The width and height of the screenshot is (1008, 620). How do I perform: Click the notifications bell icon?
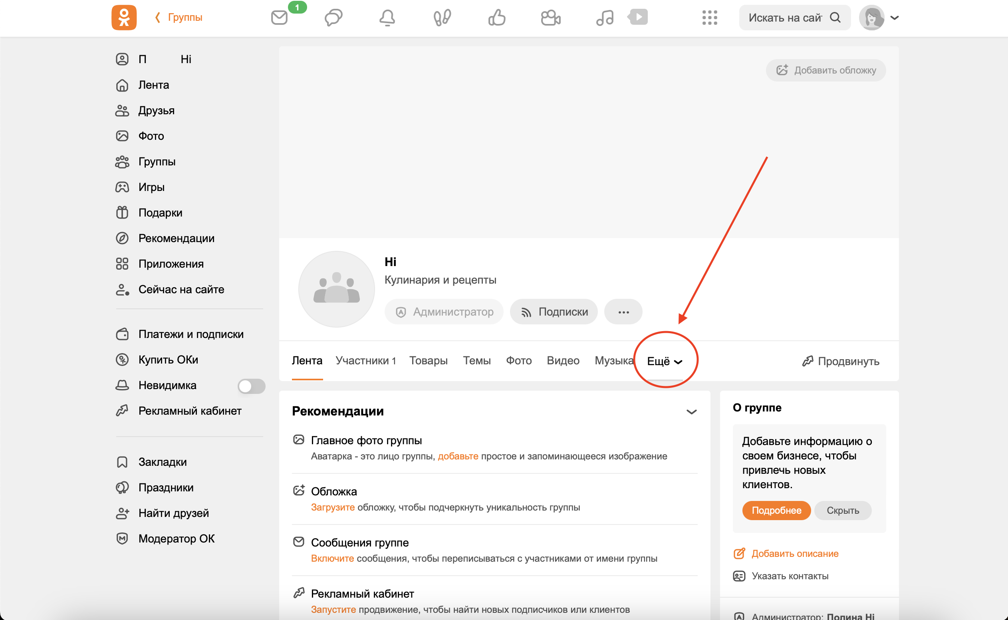point(387,18)
